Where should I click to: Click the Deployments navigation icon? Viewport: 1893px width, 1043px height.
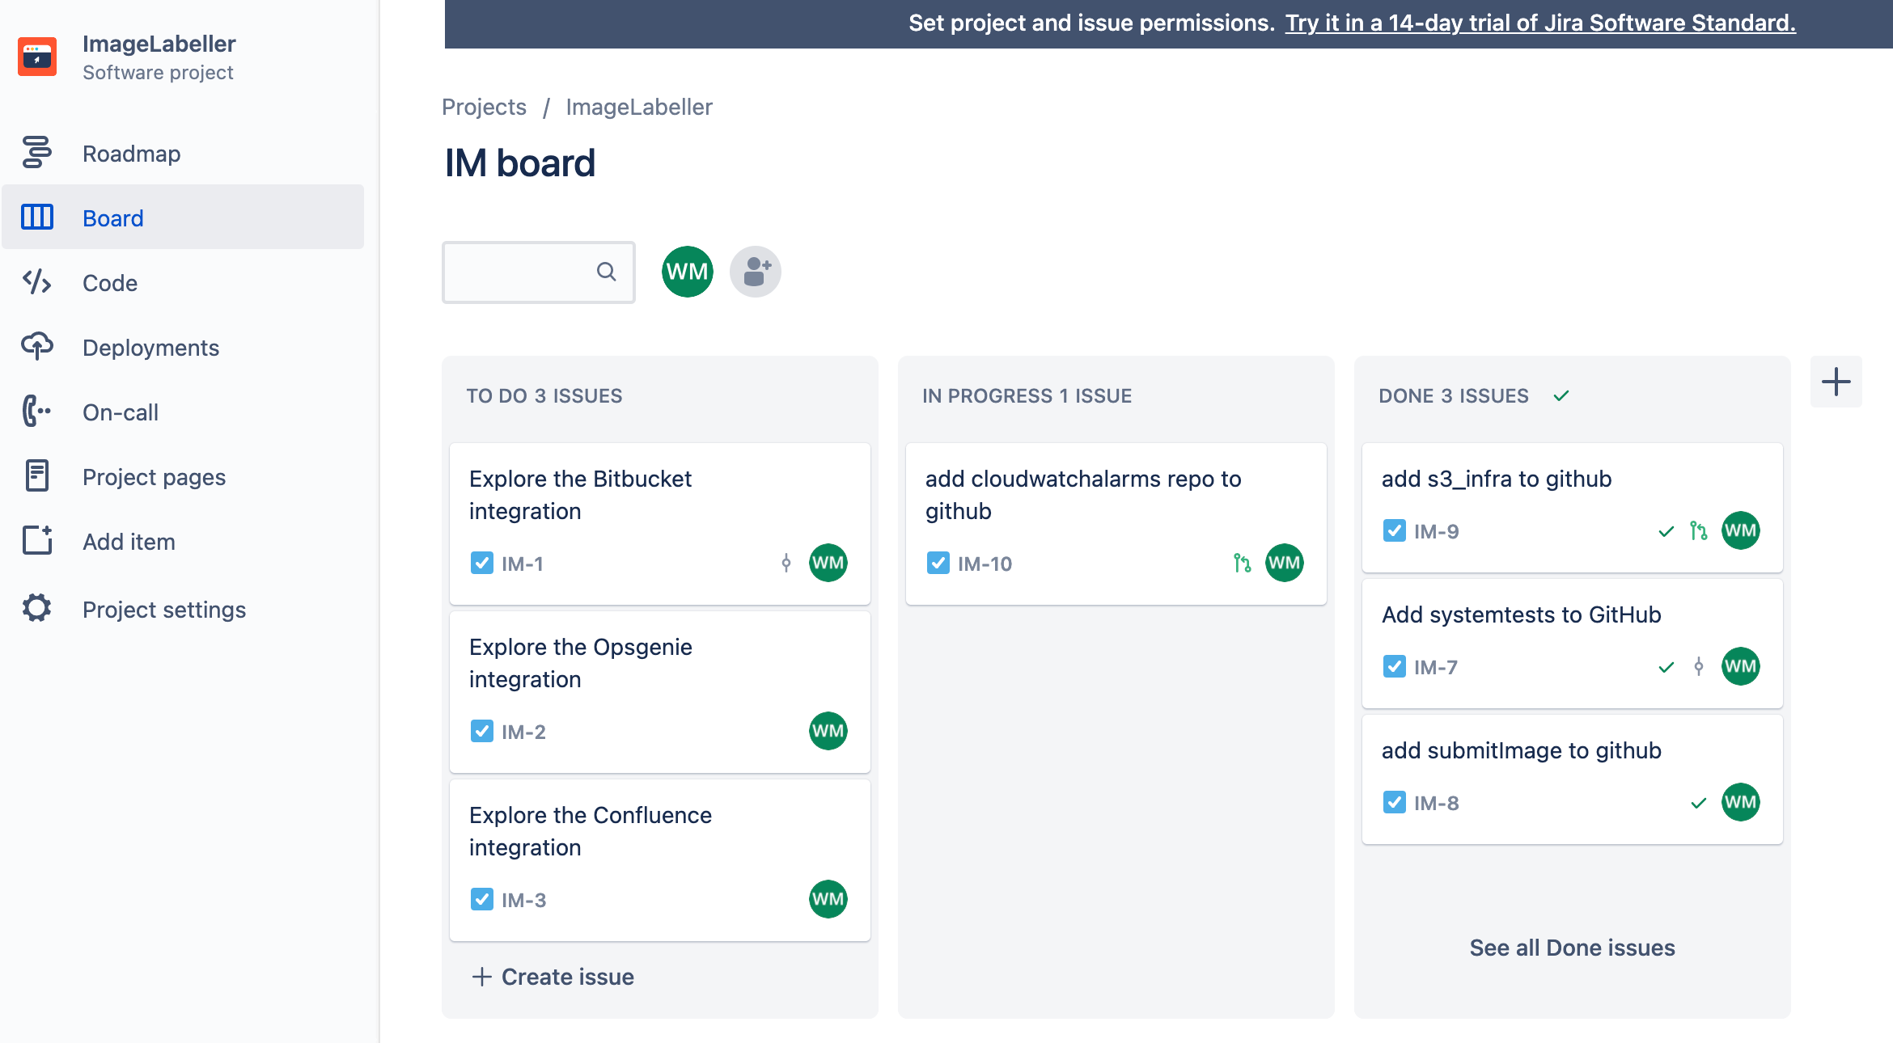pos(36,345)
